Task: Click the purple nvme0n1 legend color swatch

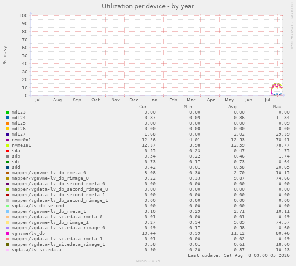Action: click(8, 140)
